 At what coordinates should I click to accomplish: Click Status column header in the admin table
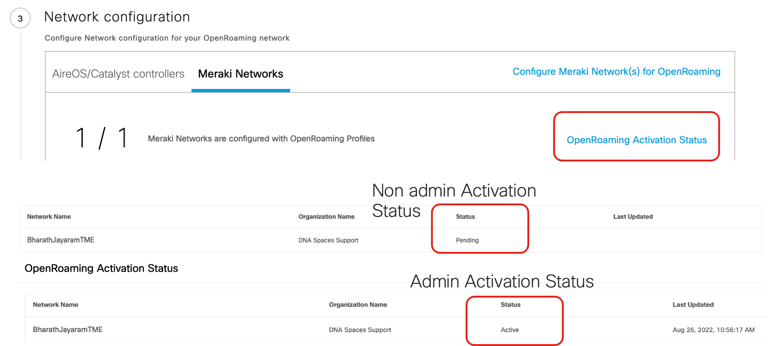pyautogui.click(x=510, y=304)
